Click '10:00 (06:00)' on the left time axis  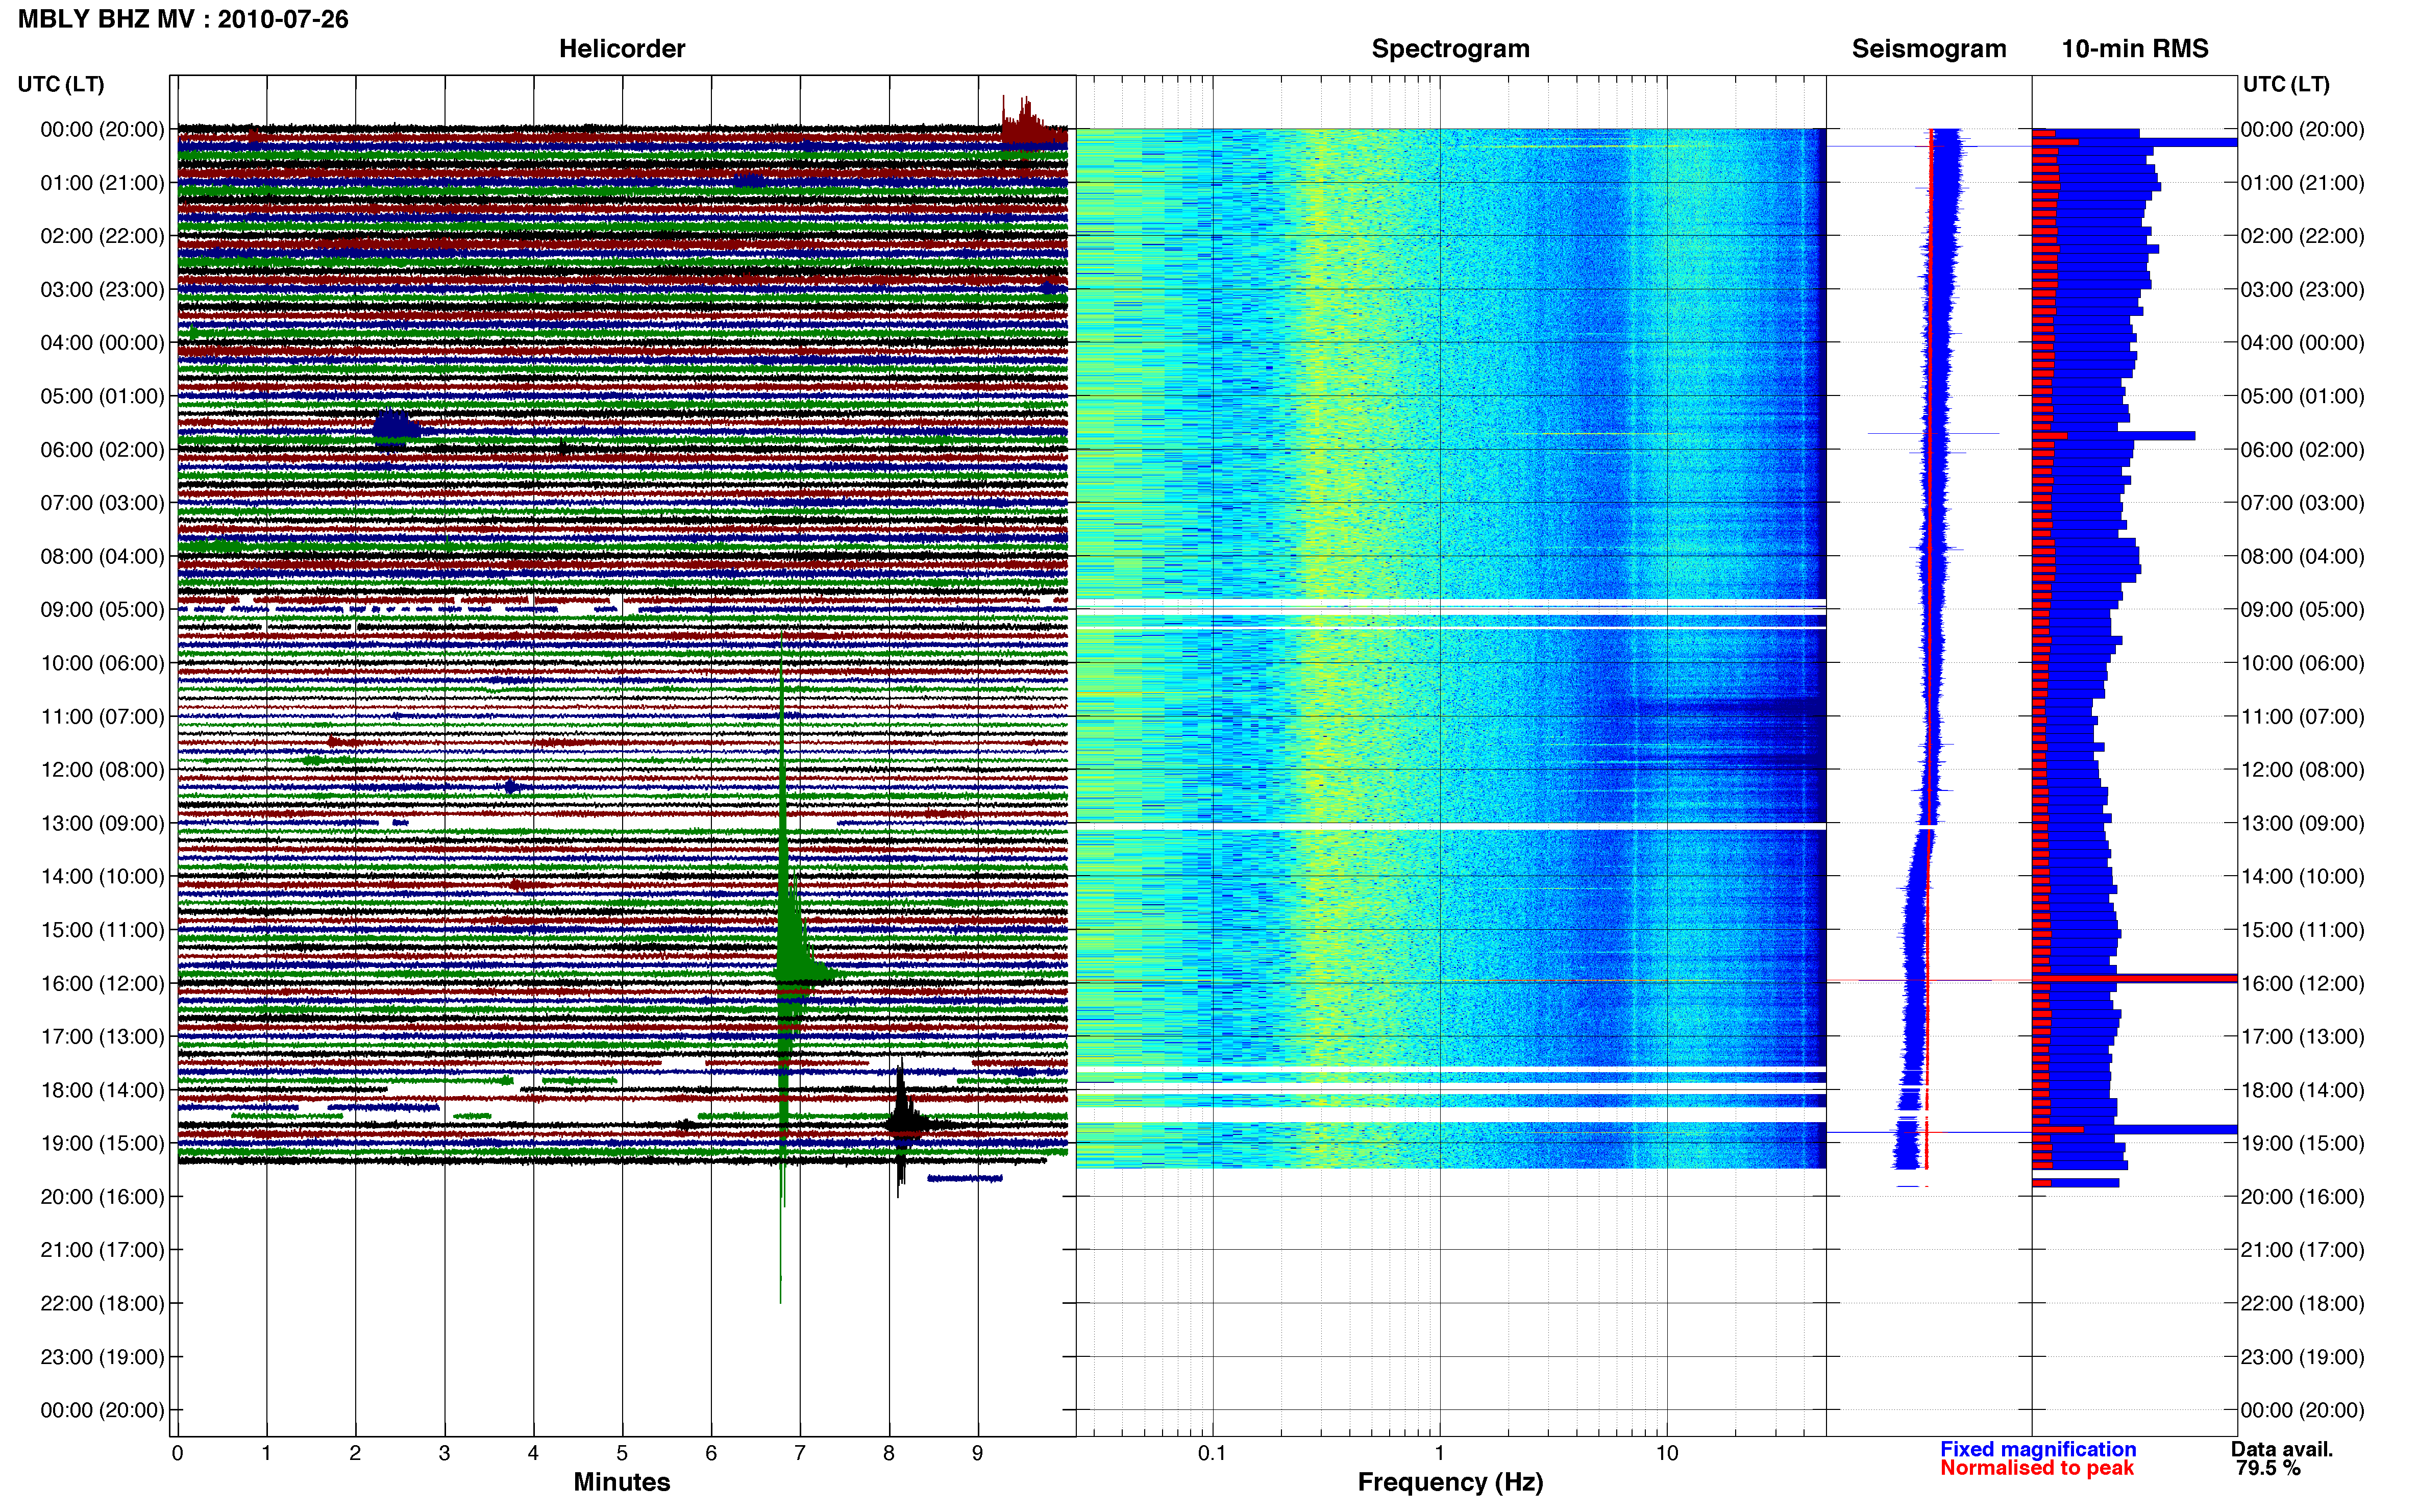(x=102, y=663)
